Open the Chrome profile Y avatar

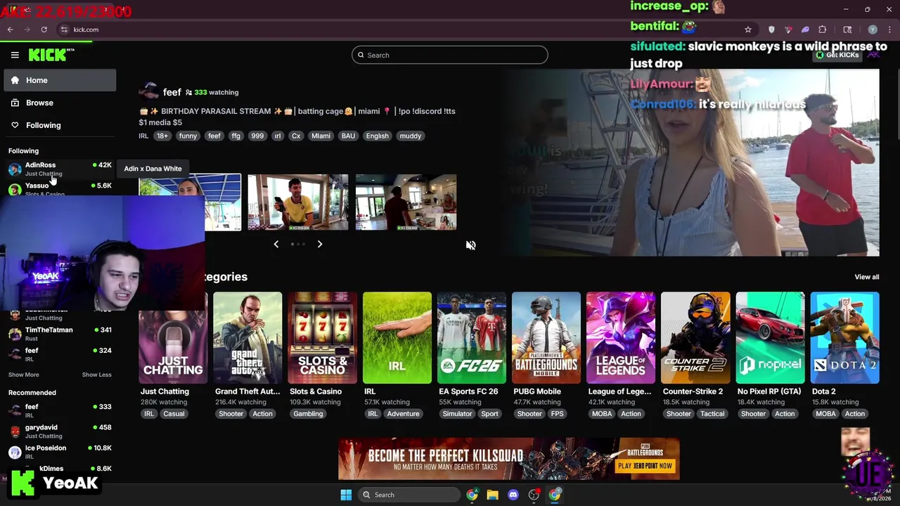(873, 30)
